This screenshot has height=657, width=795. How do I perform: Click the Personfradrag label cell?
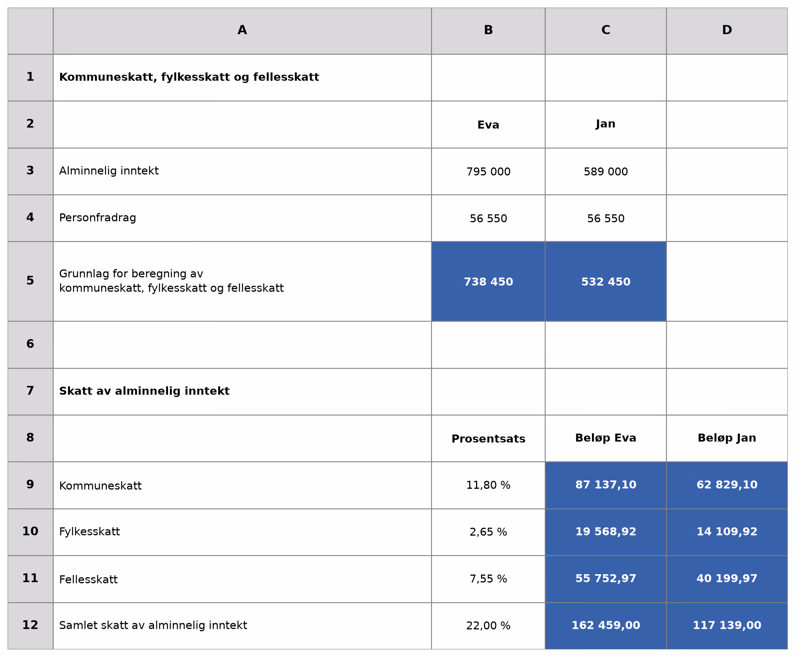pyautogui.click(x=242, y=218)
